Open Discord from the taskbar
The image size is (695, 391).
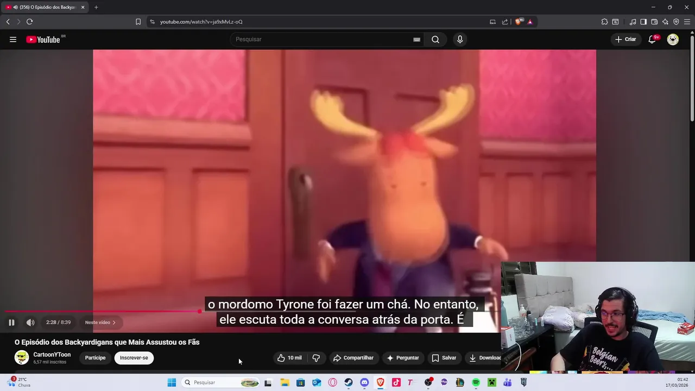(364, 382)
